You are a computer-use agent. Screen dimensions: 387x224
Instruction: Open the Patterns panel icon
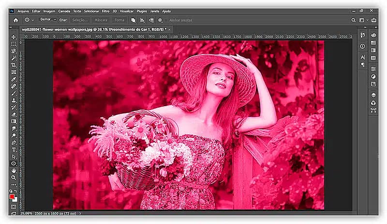tap(373, 58)
